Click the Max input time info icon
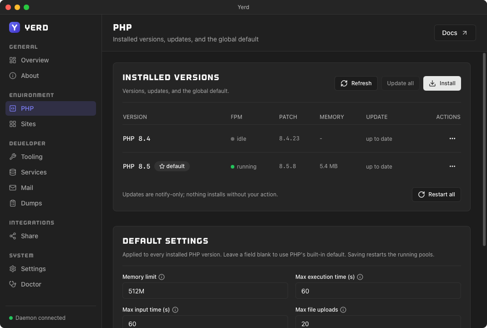Image resolution: width=487 pixels, height=328 pixels. pyautogui.click(x=175, y=310)
